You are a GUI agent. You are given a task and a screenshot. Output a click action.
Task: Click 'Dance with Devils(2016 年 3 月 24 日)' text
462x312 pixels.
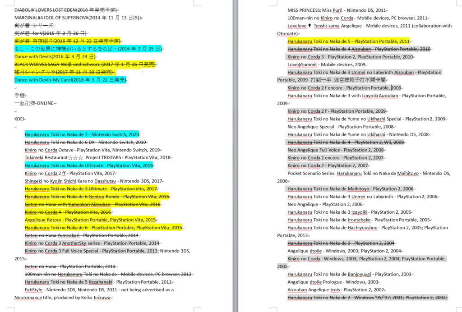[55, 56]
